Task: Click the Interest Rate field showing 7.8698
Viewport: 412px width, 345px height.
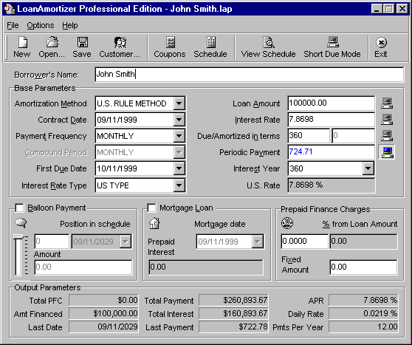Action: (x=331, y=120)
